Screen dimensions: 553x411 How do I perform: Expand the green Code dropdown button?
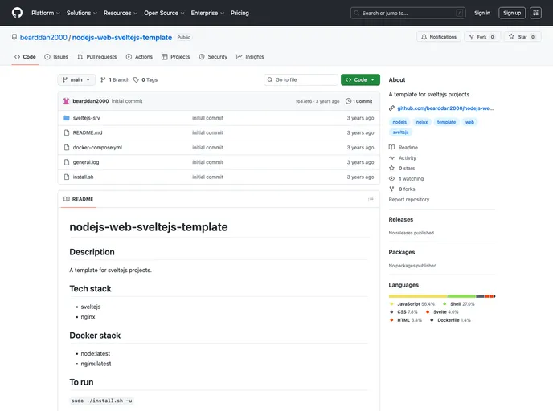pos(360,80)
